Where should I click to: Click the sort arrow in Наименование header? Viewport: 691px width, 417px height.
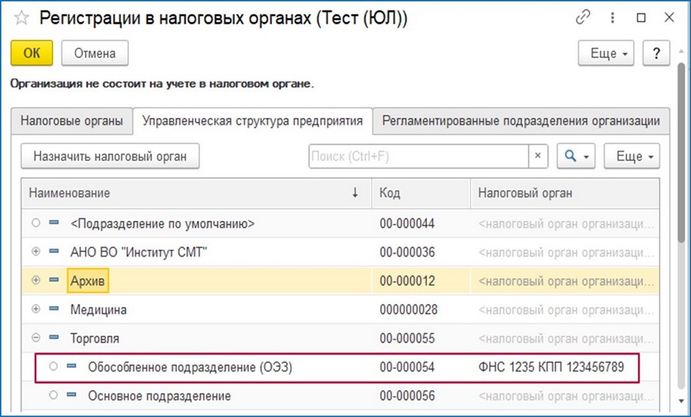point(355,192)
